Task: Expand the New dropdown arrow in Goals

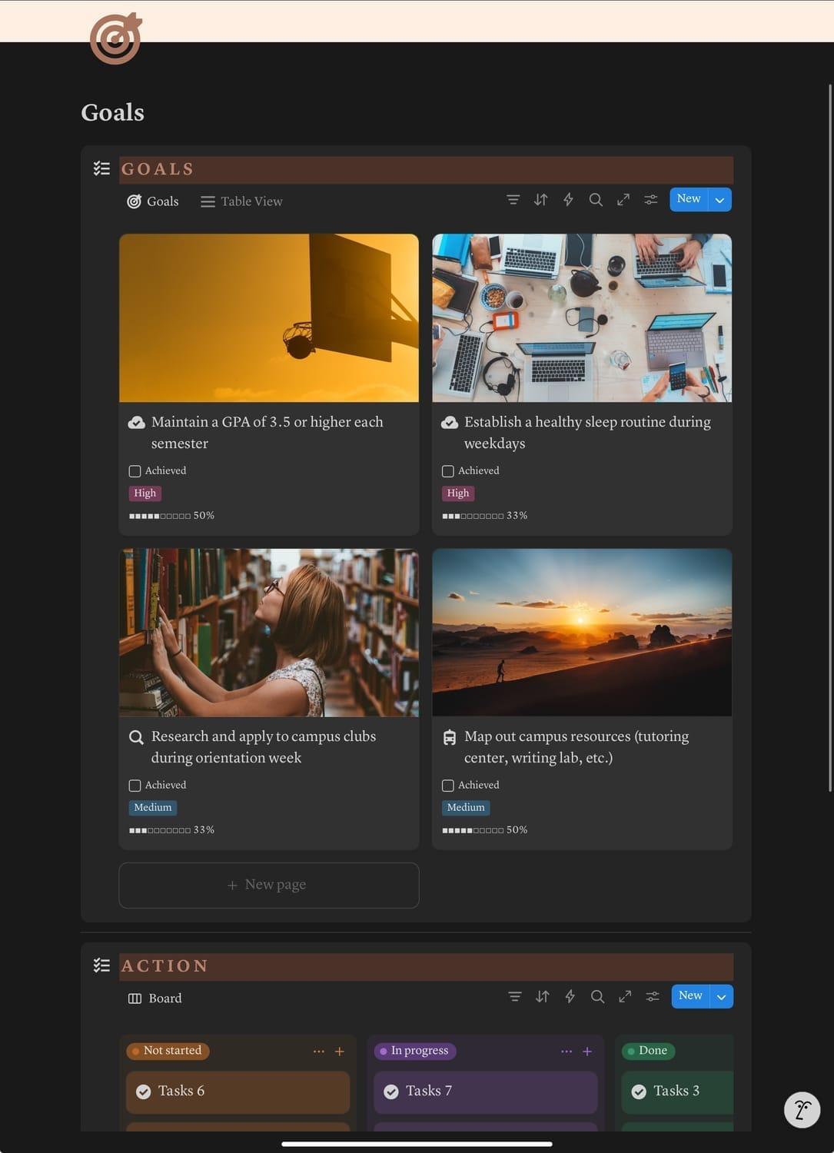Action: [719, 200]
